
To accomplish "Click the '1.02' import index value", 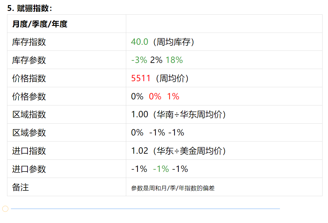I will 140,151.
